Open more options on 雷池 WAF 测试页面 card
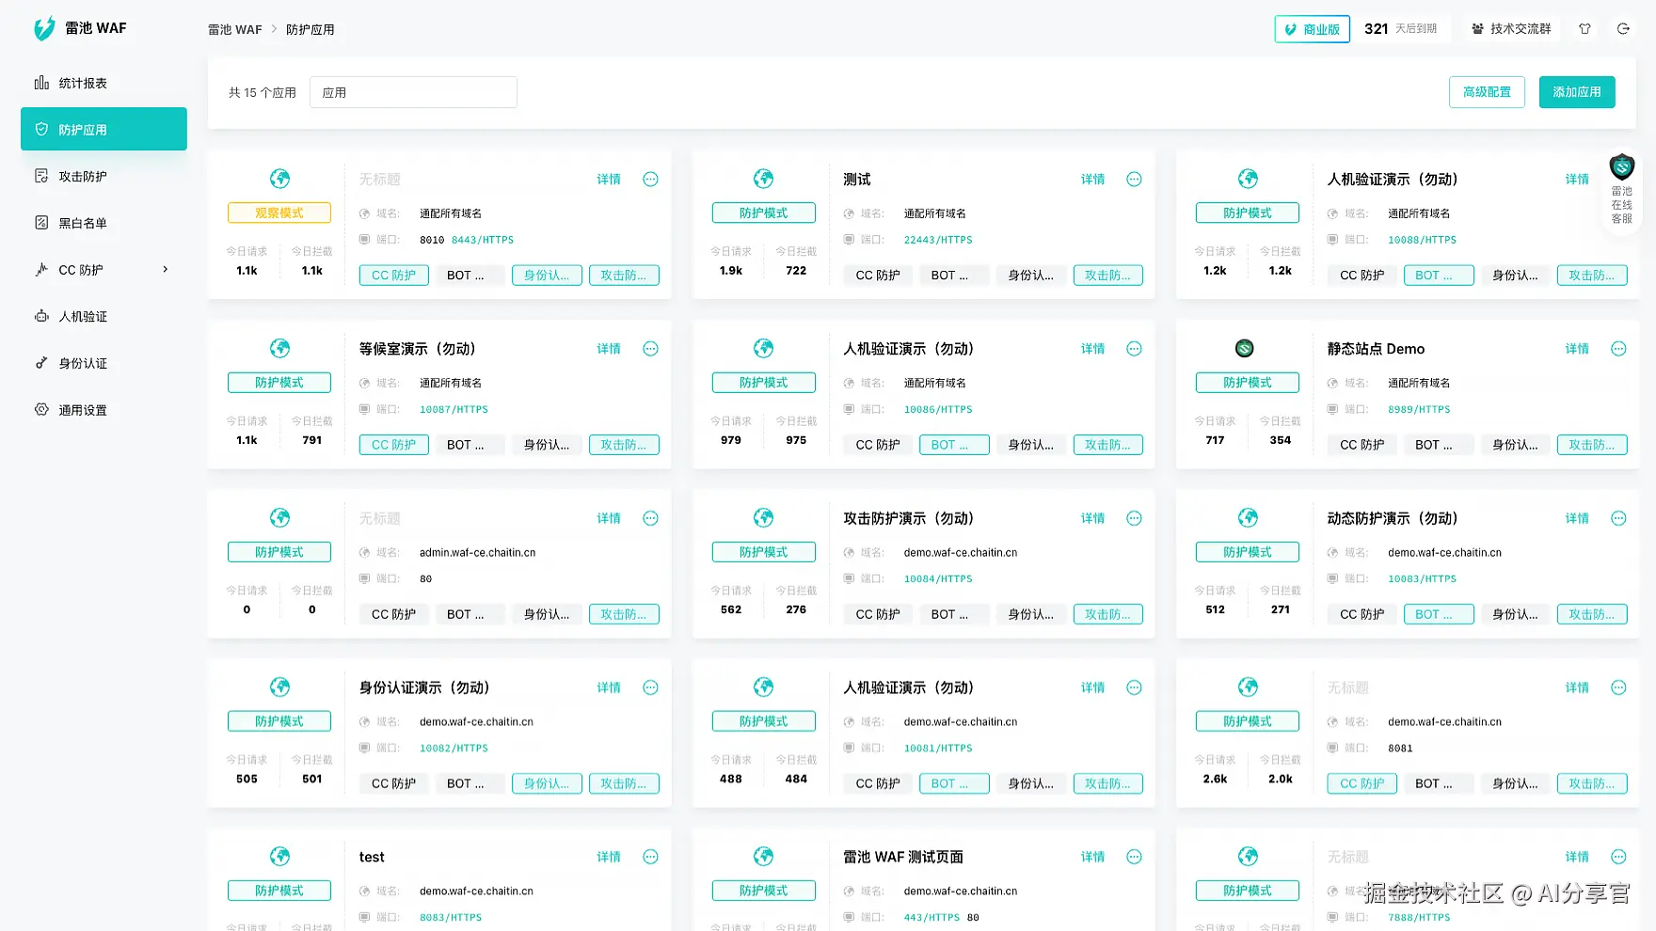Screen dimensions: 1656x931 [x=1135, y=857]
